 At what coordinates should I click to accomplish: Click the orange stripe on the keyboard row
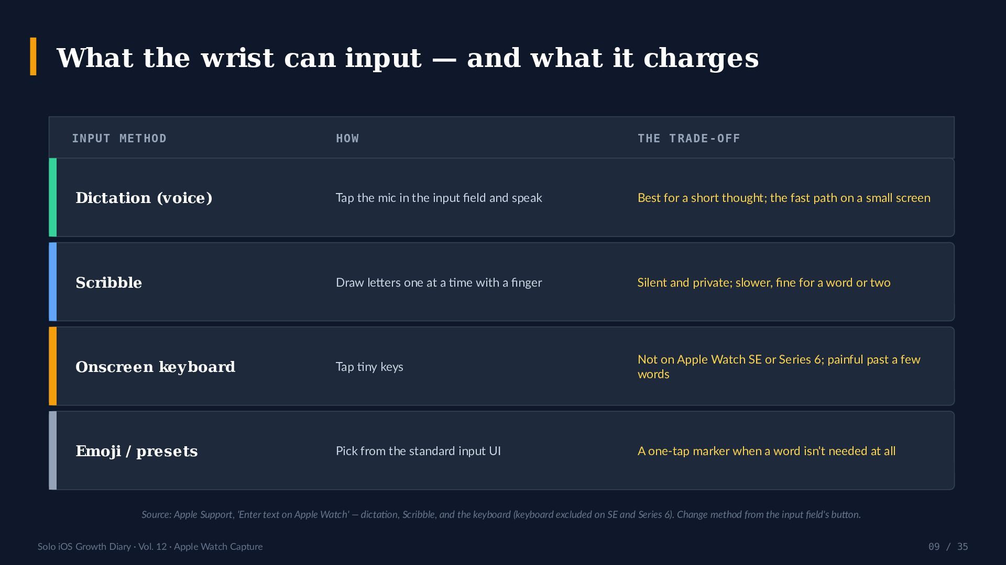52,366
